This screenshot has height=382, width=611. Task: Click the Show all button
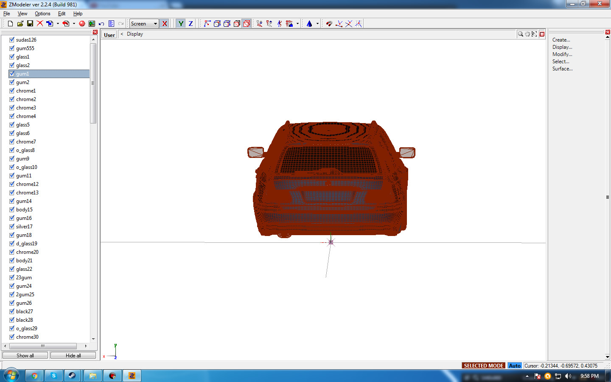tap(25, 355)
